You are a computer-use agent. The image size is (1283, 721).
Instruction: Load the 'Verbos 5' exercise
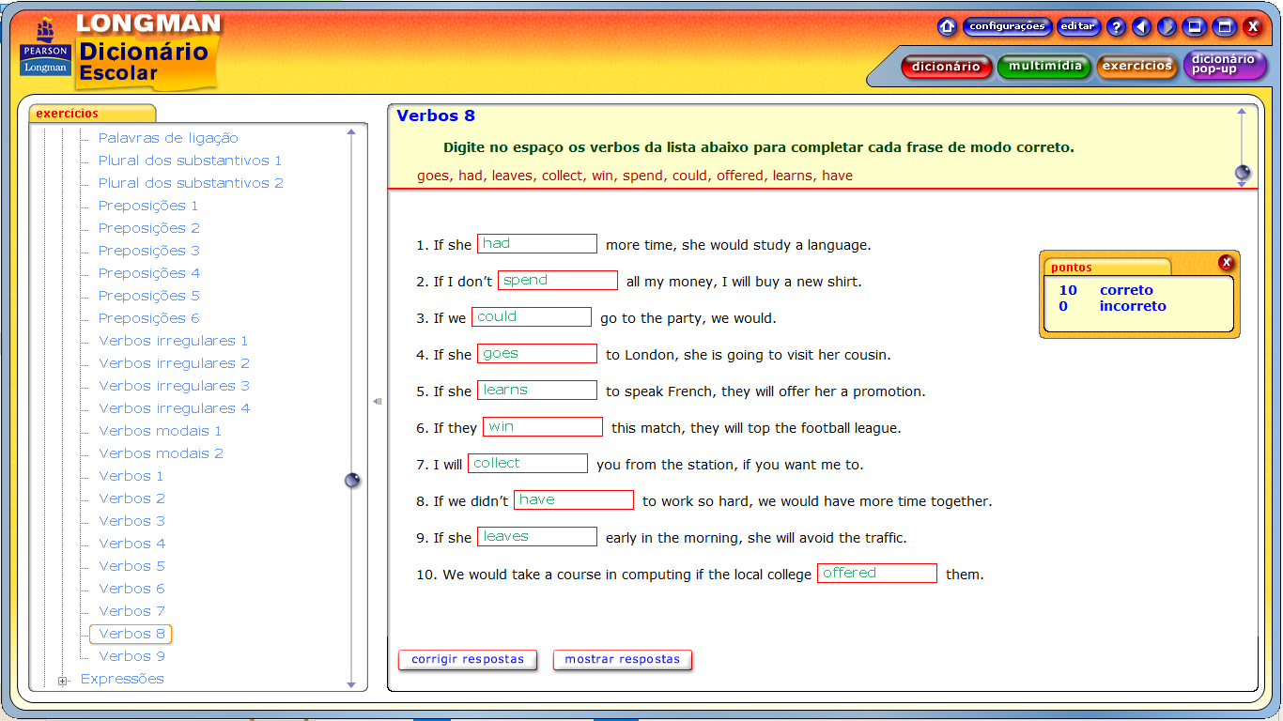click(131, 566)
